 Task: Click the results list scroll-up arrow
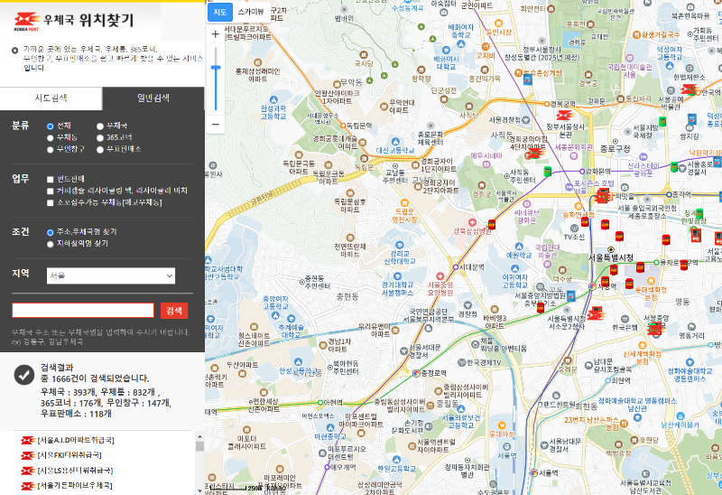[x=199, y=436]
